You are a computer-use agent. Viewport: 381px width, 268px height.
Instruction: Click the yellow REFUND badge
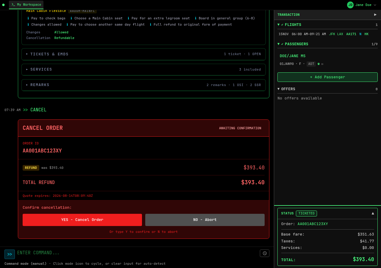(31, 168)
